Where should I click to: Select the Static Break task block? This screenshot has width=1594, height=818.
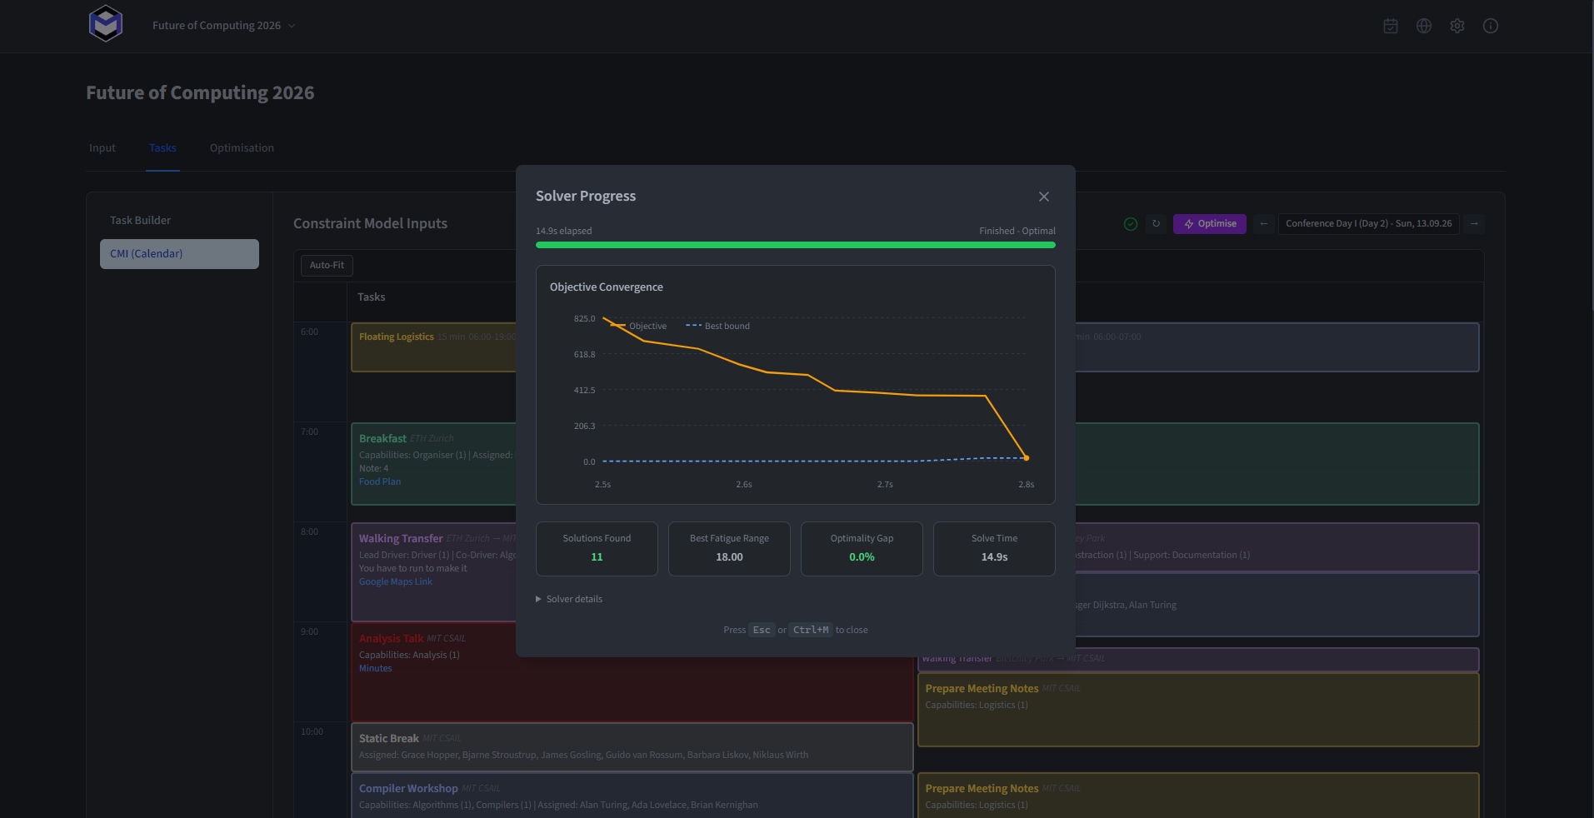[632, 747]
